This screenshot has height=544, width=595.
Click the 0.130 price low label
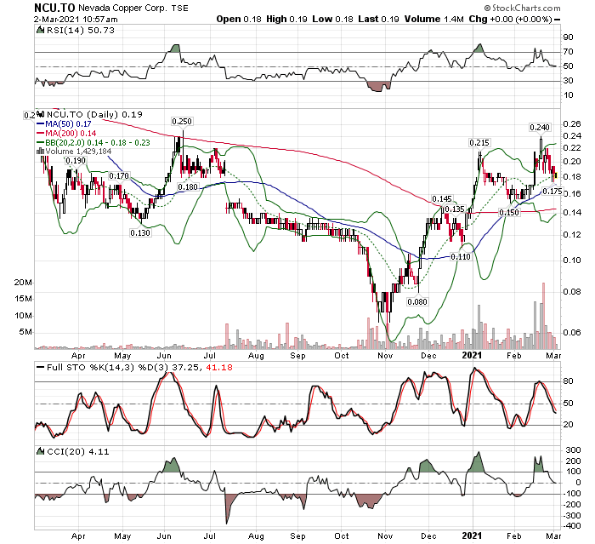[x=140, y=232]
